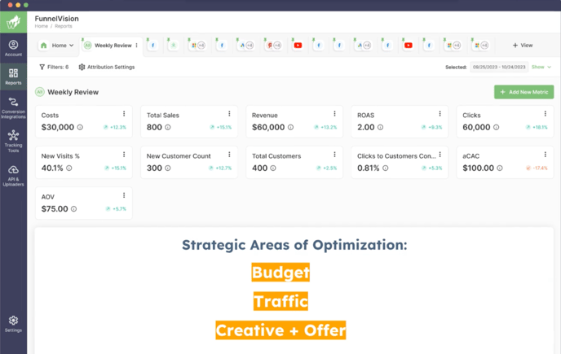
Task: Click the selected date range field
Action: 498,67
